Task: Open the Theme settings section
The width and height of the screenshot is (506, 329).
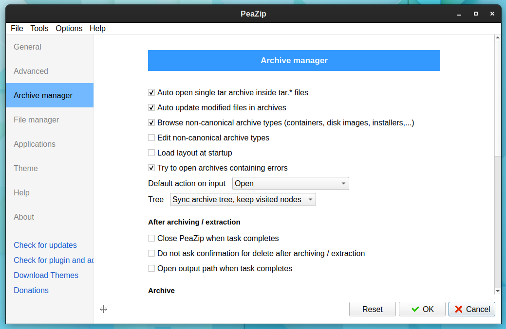Action: [50, 168]
